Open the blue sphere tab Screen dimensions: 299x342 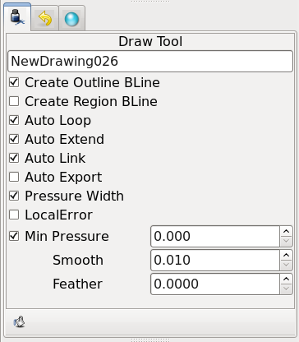click(71, 19)
